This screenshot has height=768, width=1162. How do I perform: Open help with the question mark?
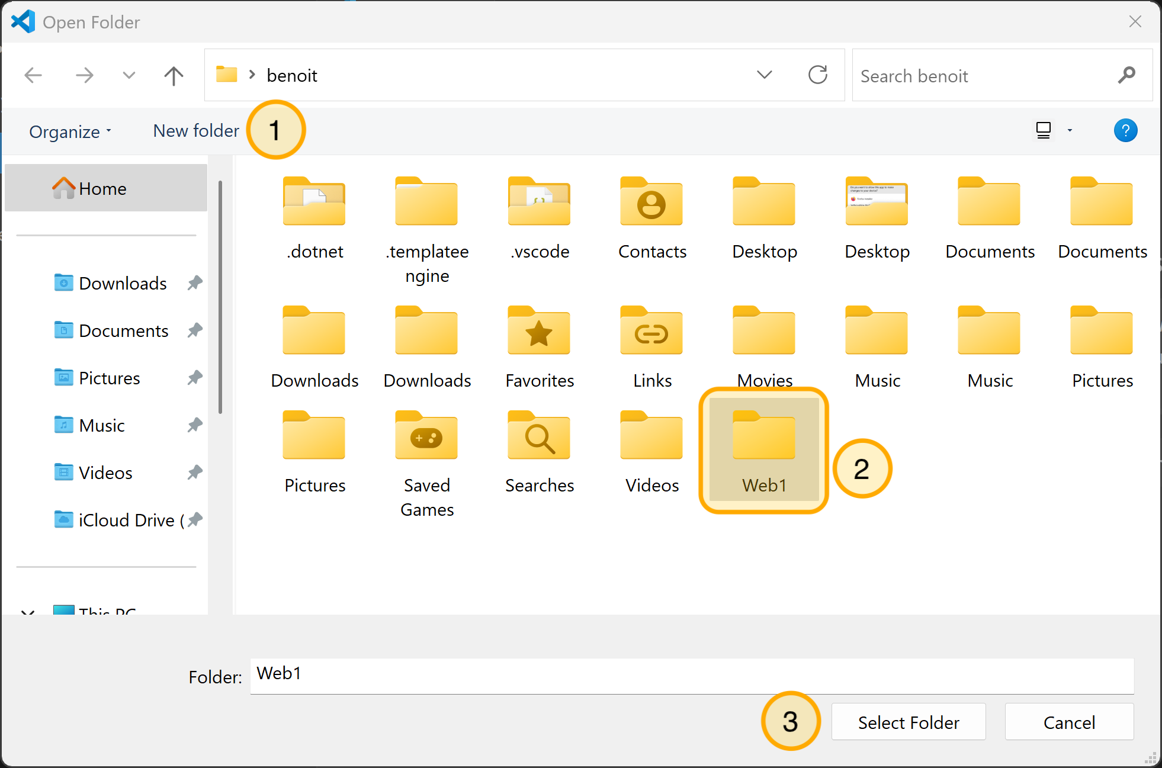point(1125,130)
